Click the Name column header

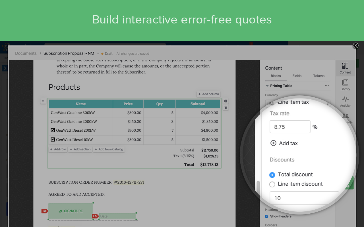(x=81, y=104)
